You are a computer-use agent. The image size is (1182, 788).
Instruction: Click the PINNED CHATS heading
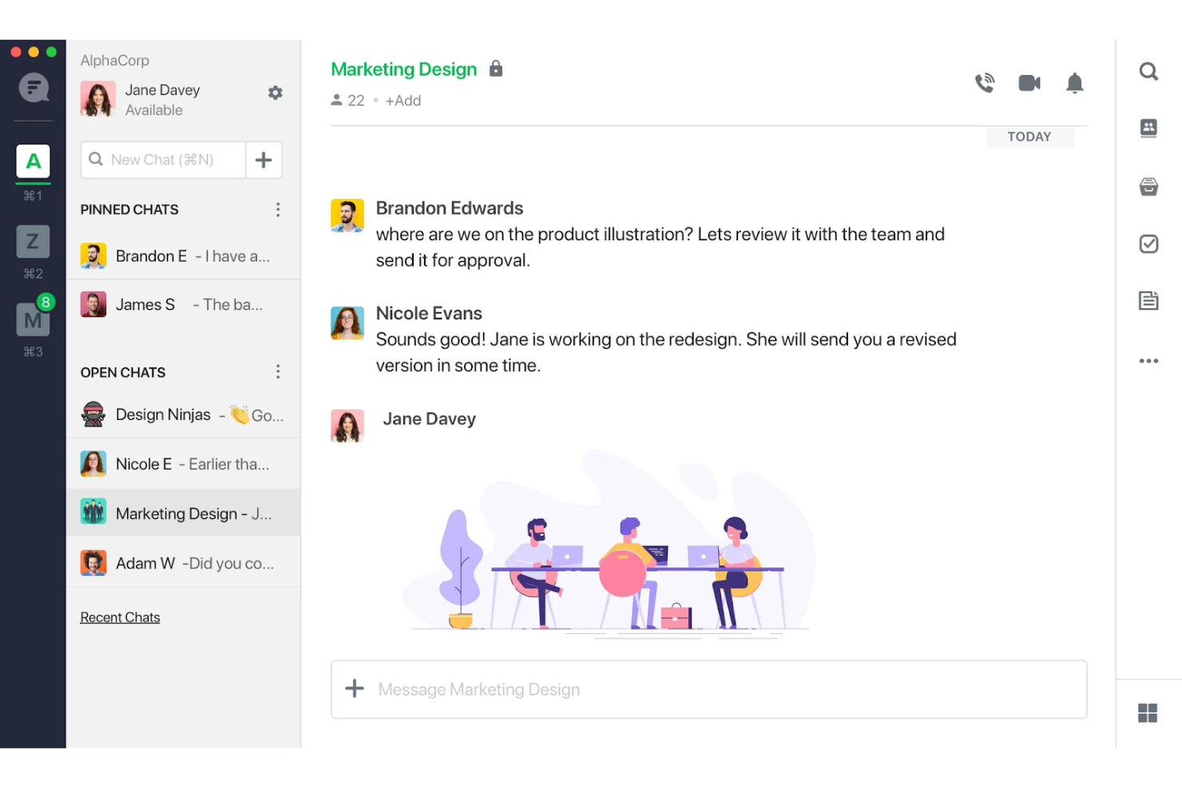point(129,209)
